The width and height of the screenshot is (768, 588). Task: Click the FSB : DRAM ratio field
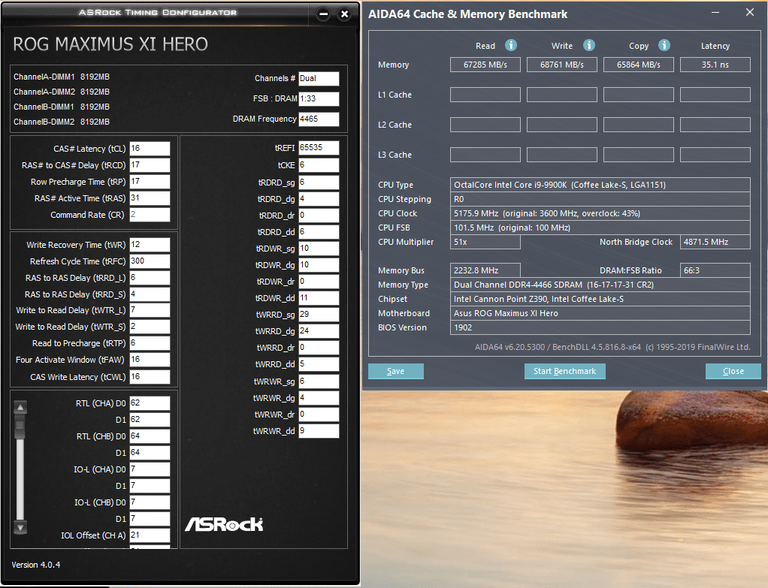(x=319, y=98)
